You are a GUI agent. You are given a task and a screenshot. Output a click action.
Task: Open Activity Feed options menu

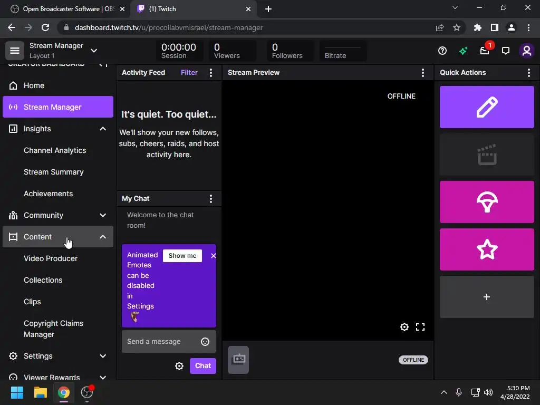[211, 73]
